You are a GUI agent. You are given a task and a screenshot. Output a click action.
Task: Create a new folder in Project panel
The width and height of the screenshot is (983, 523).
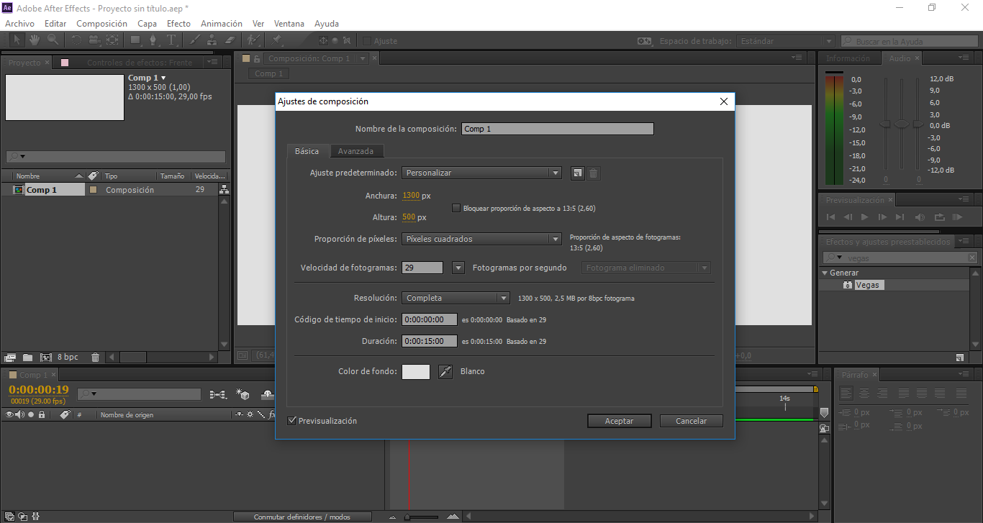pyautogui.click(x=28, y=357)
